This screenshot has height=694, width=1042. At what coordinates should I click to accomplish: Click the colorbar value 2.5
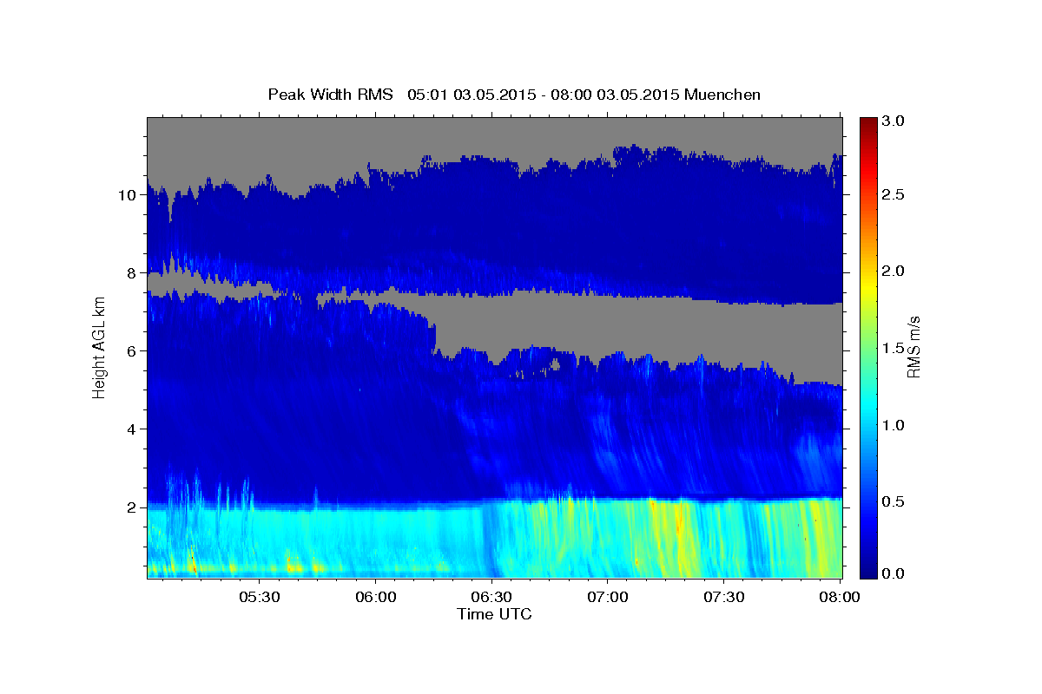click(894, 195)
